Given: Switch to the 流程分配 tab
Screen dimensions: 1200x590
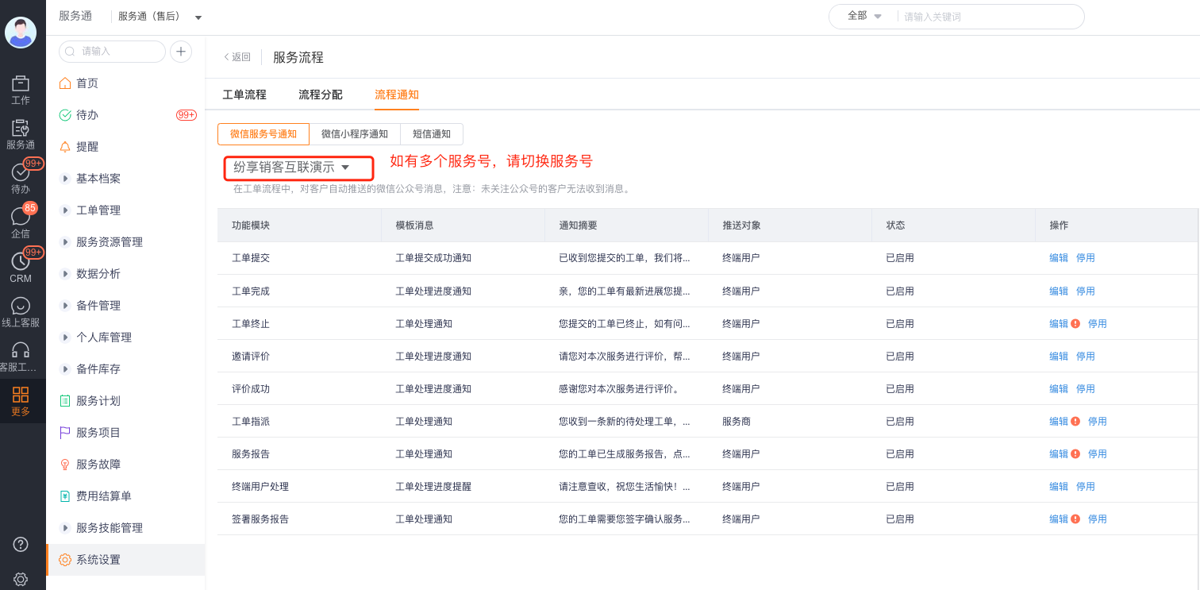Looking at the screenshot, I should pos(321,94).
